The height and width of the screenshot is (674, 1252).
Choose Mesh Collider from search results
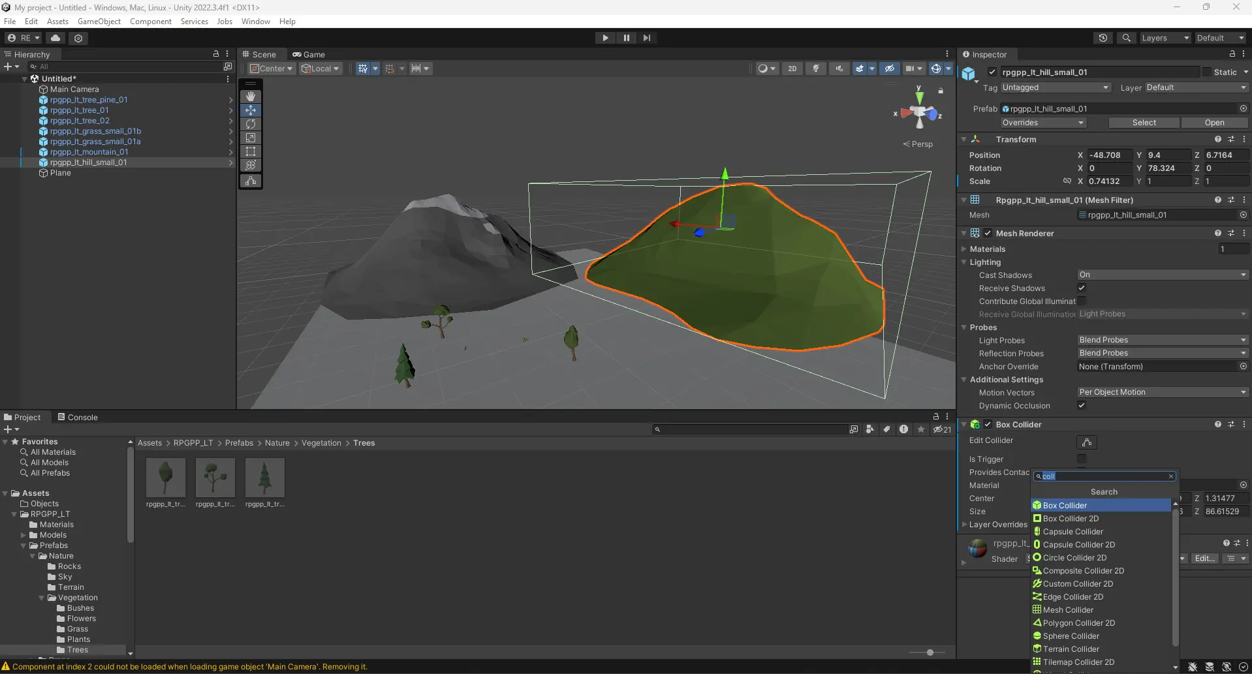point(1101,610)
